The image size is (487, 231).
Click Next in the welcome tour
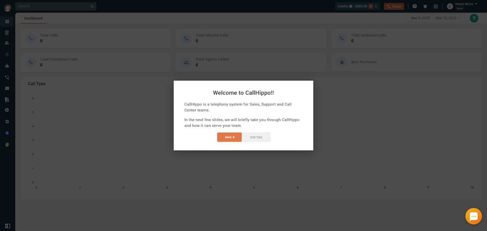(229, 137)
